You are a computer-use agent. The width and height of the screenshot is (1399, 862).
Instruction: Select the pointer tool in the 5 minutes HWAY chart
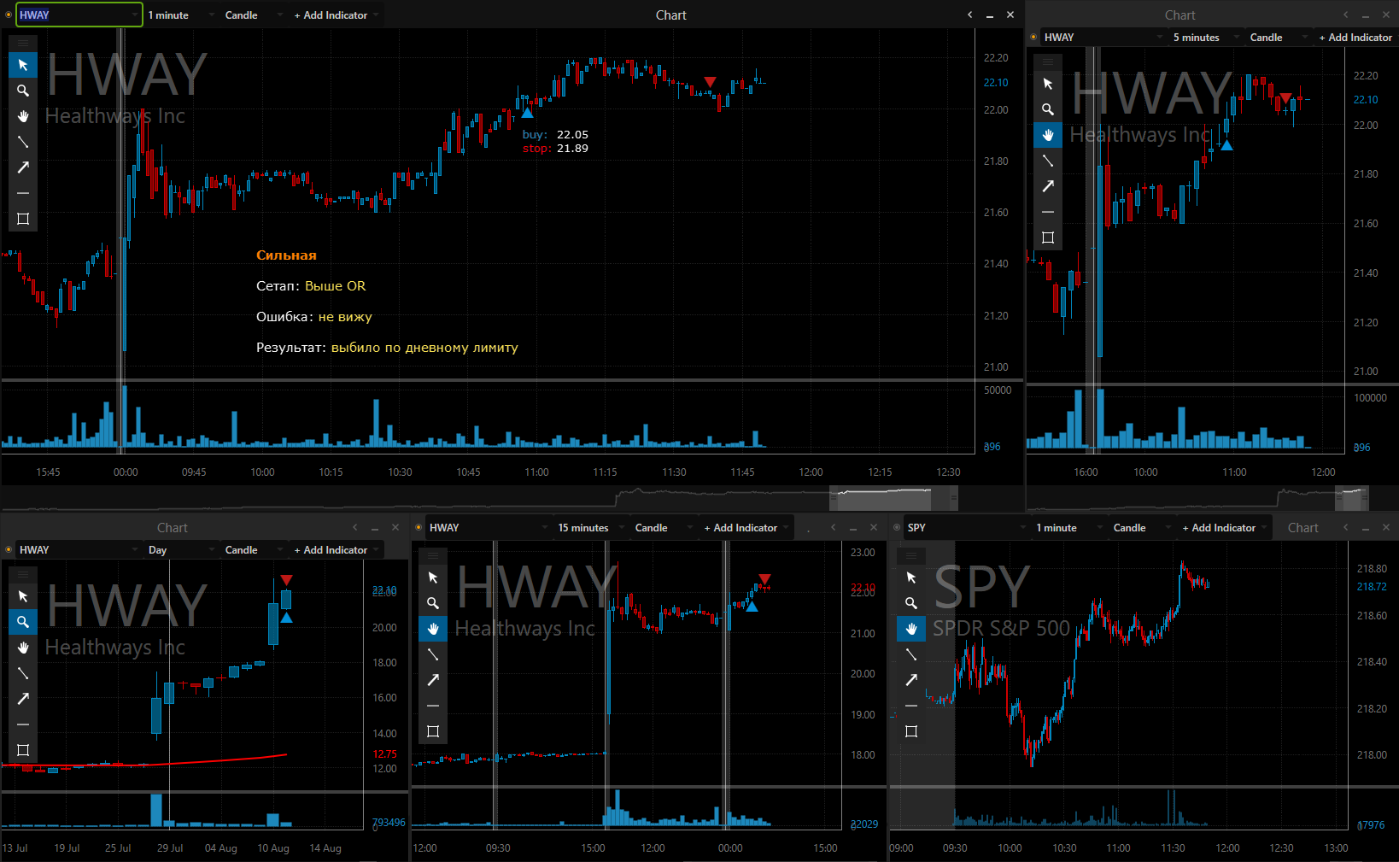[1048, 84]
